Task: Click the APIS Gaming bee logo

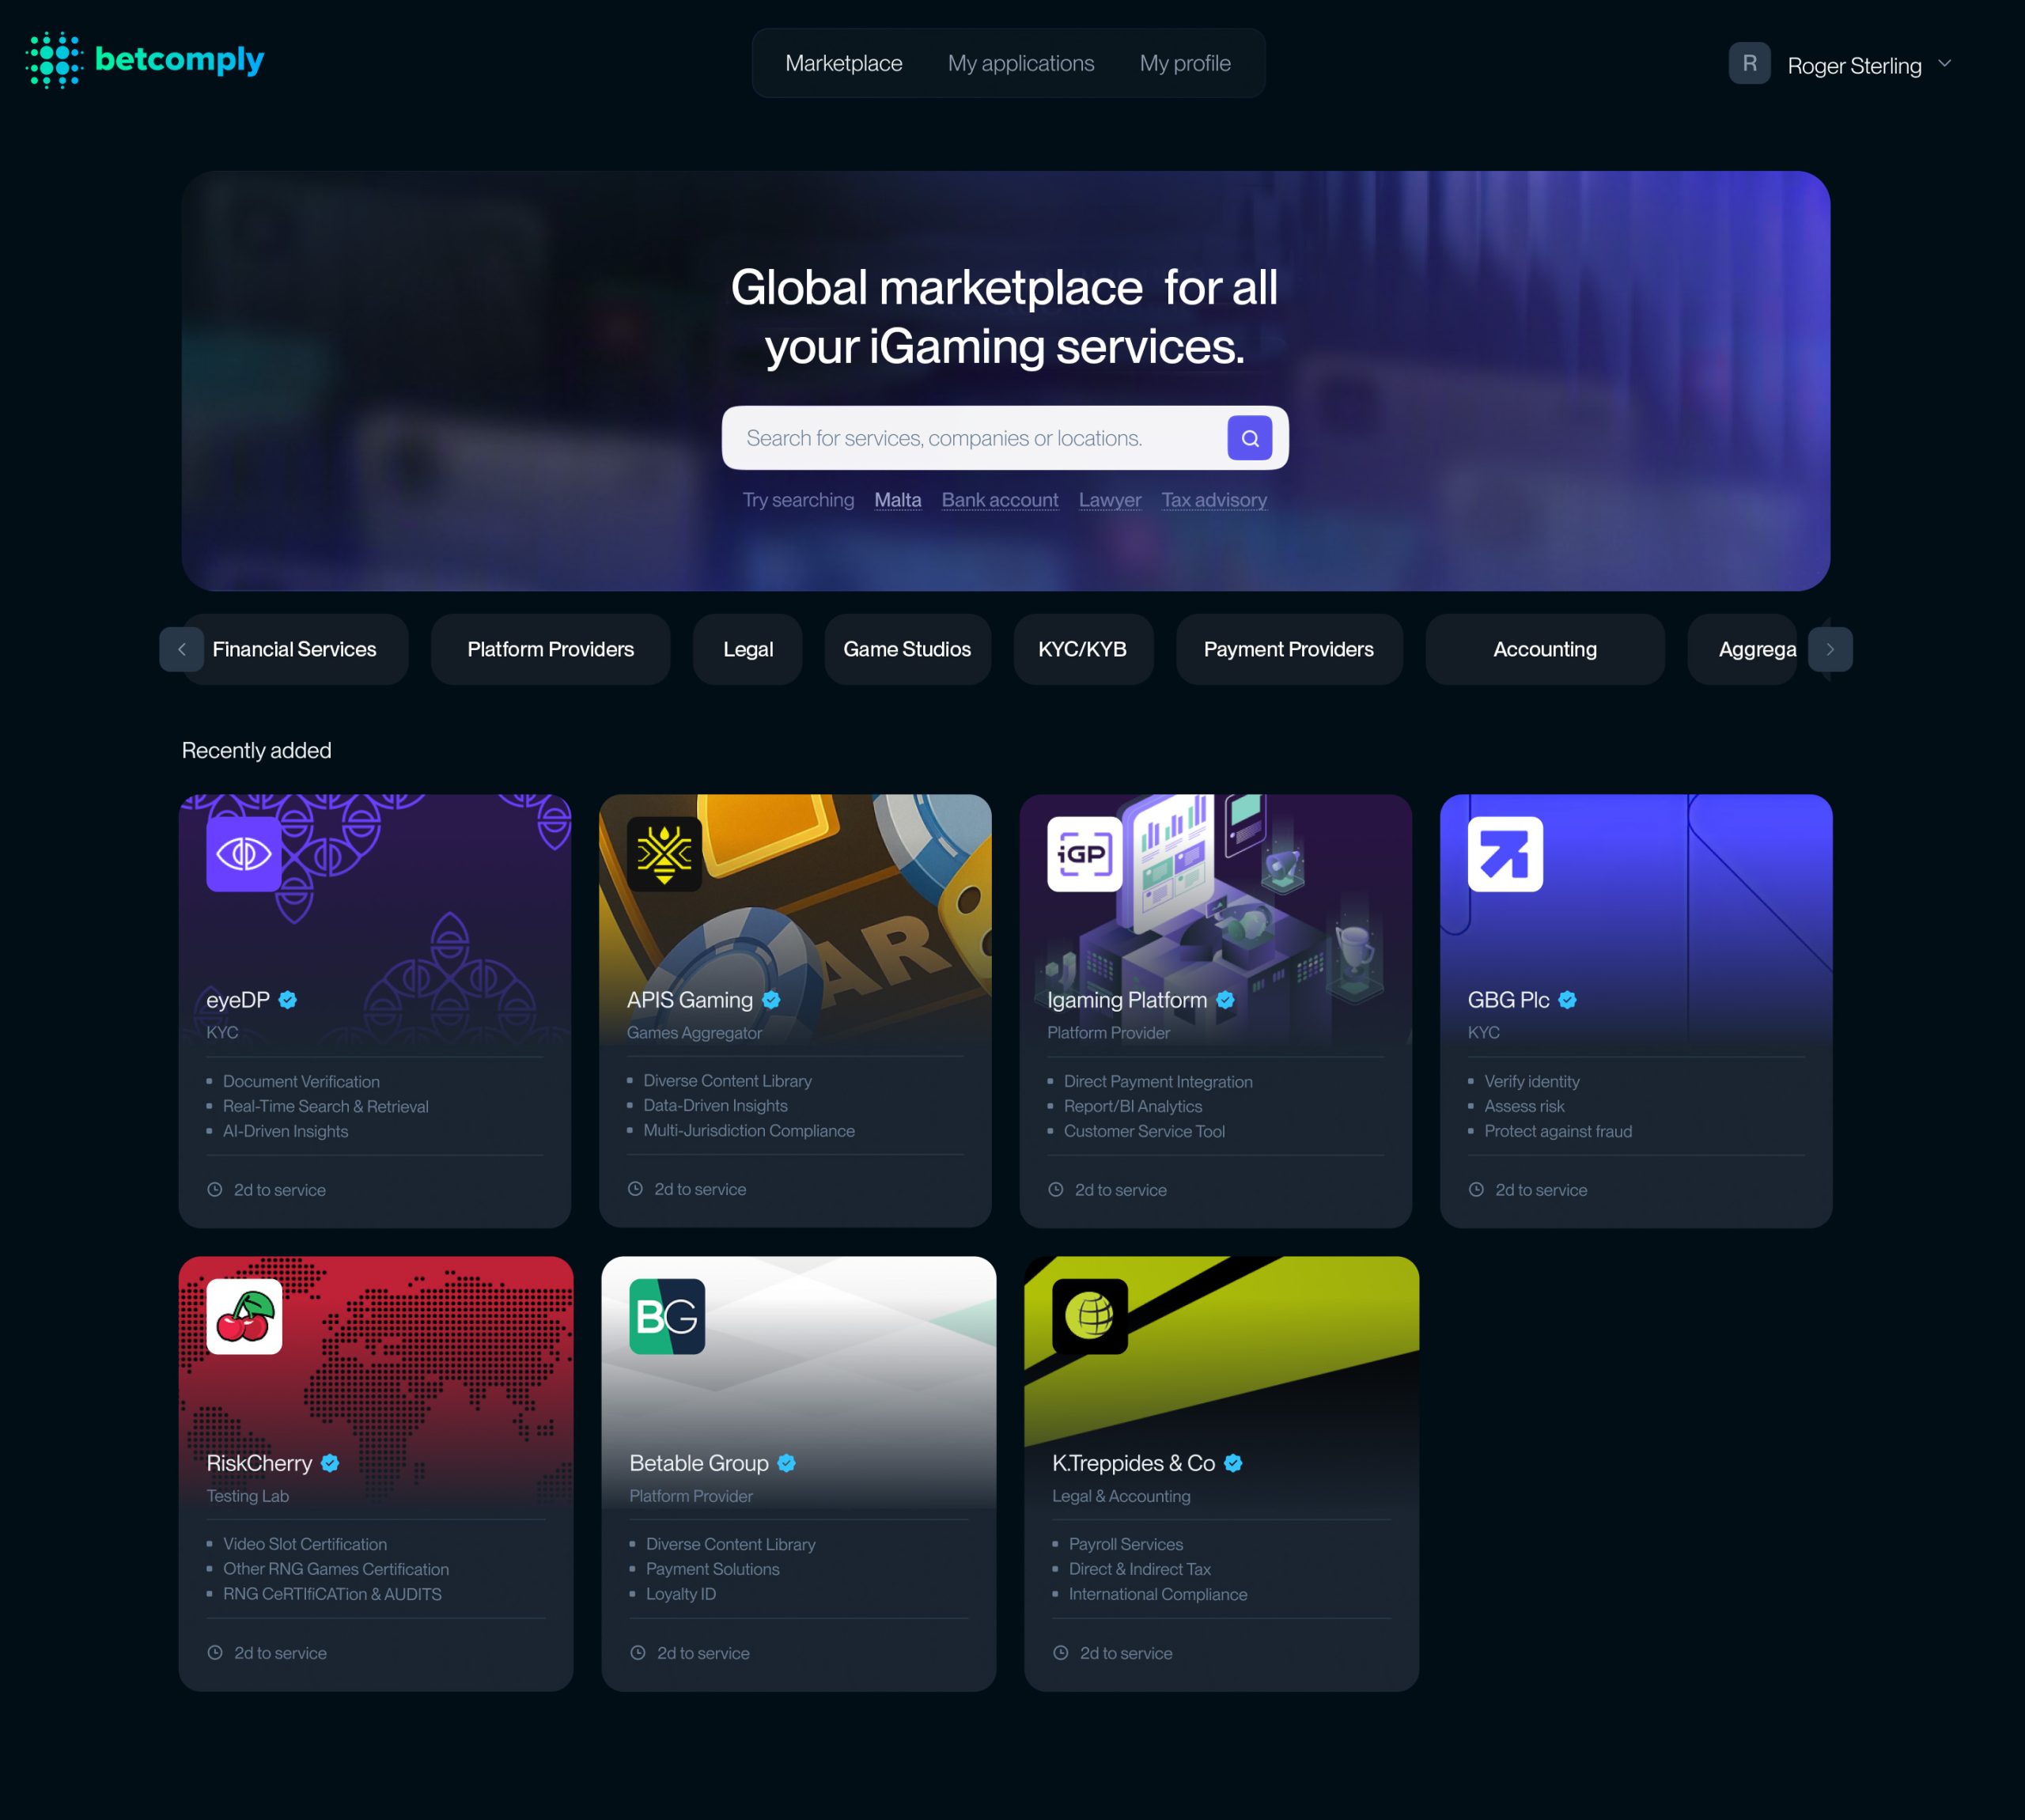Action: click(664, 854)
